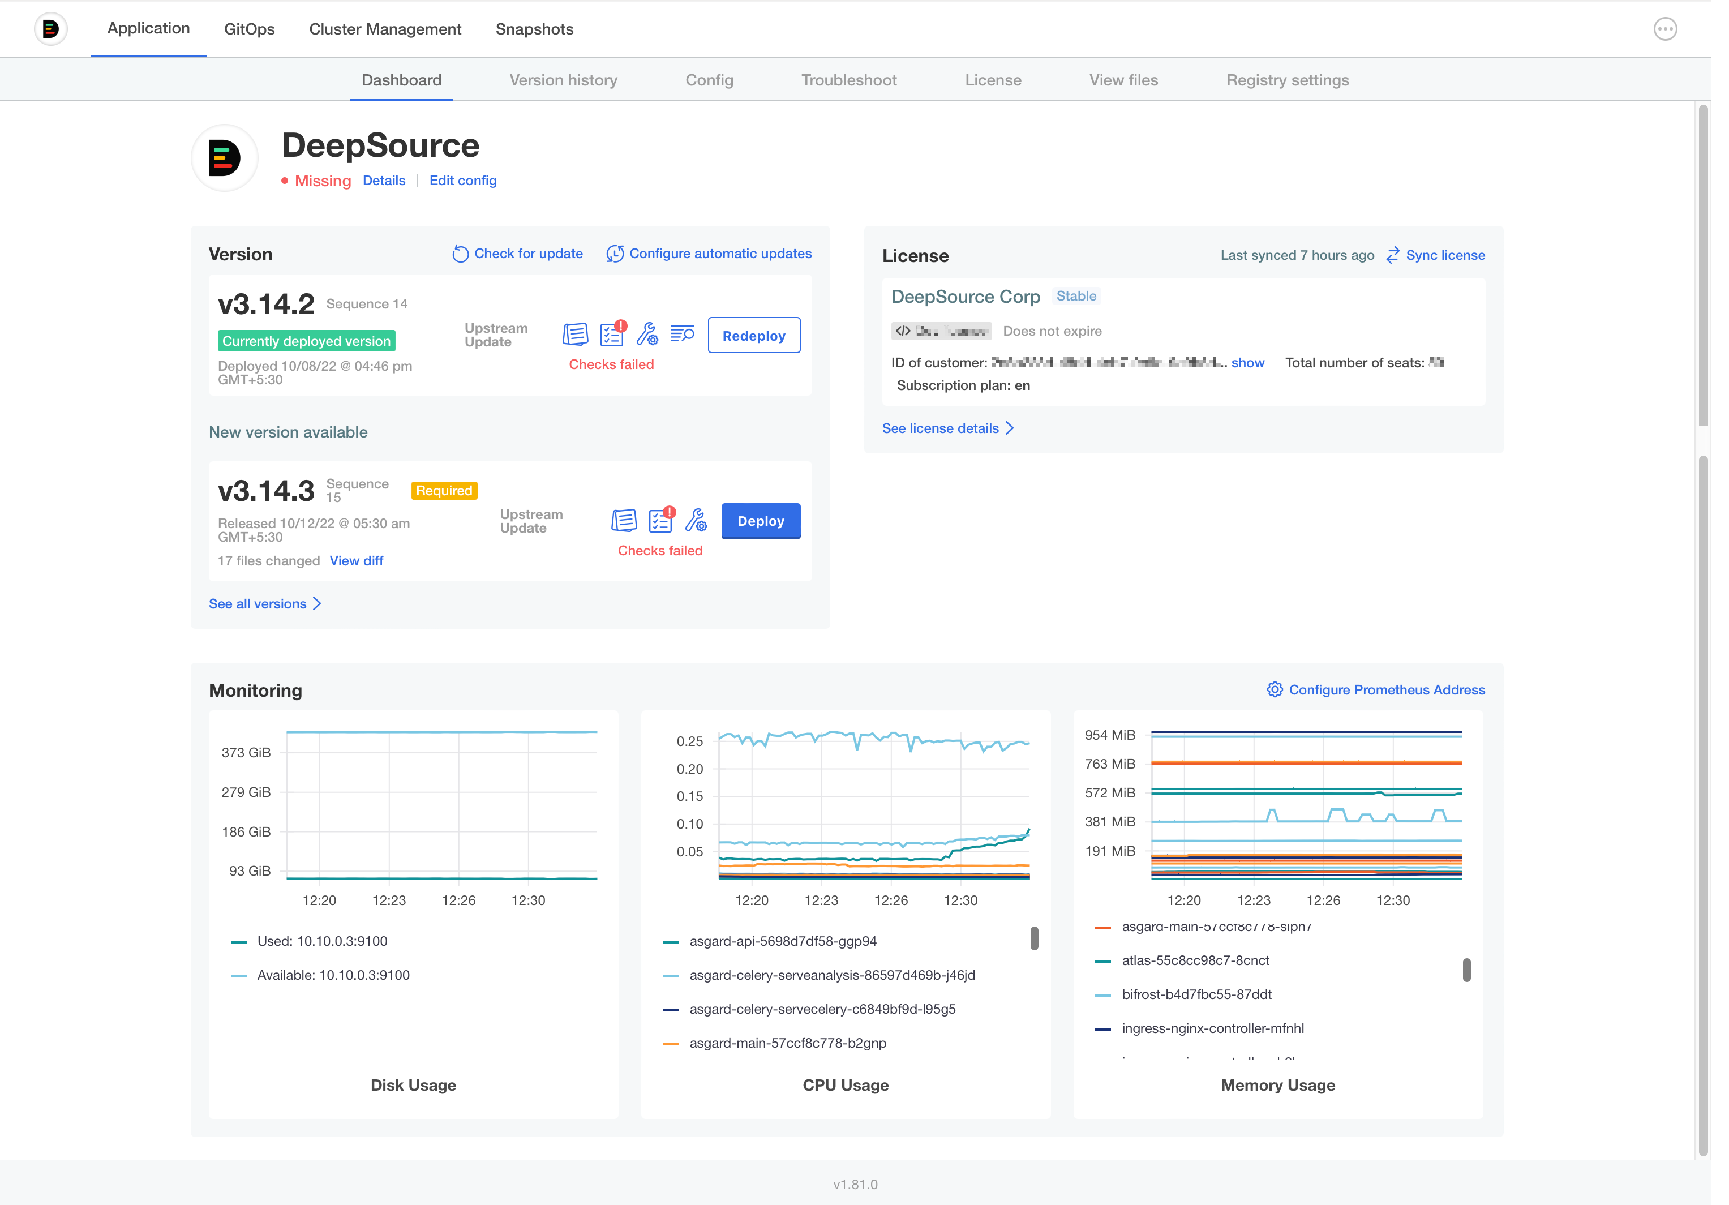Screen dimensions: 1729x1205
Task: Click wrench config icon for v3.14.2
Action: tap(647, 335)
